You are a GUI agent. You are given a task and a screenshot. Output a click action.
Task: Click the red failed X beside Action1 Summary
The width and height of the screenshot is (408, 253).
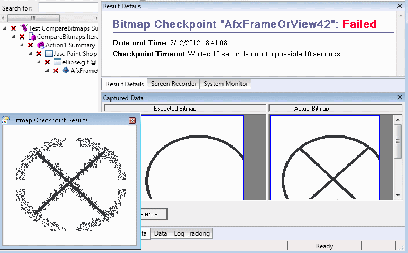[x=30, y=45]
